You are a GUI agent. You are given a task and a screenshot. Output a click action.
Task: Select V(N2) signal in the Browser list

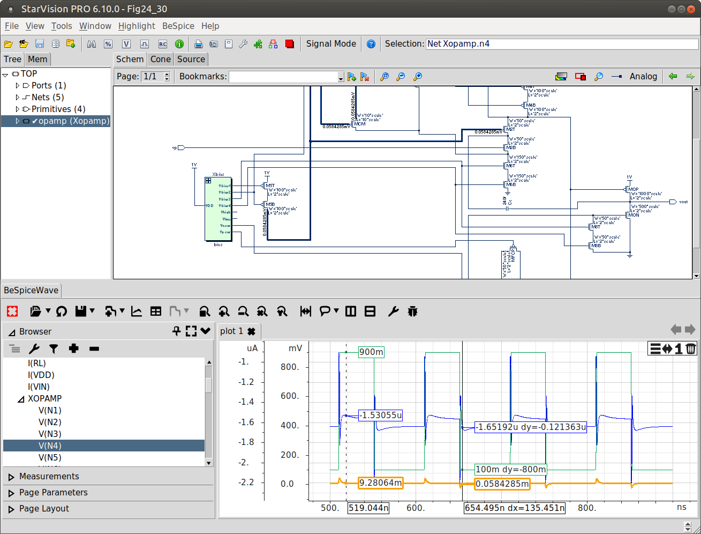50,422
